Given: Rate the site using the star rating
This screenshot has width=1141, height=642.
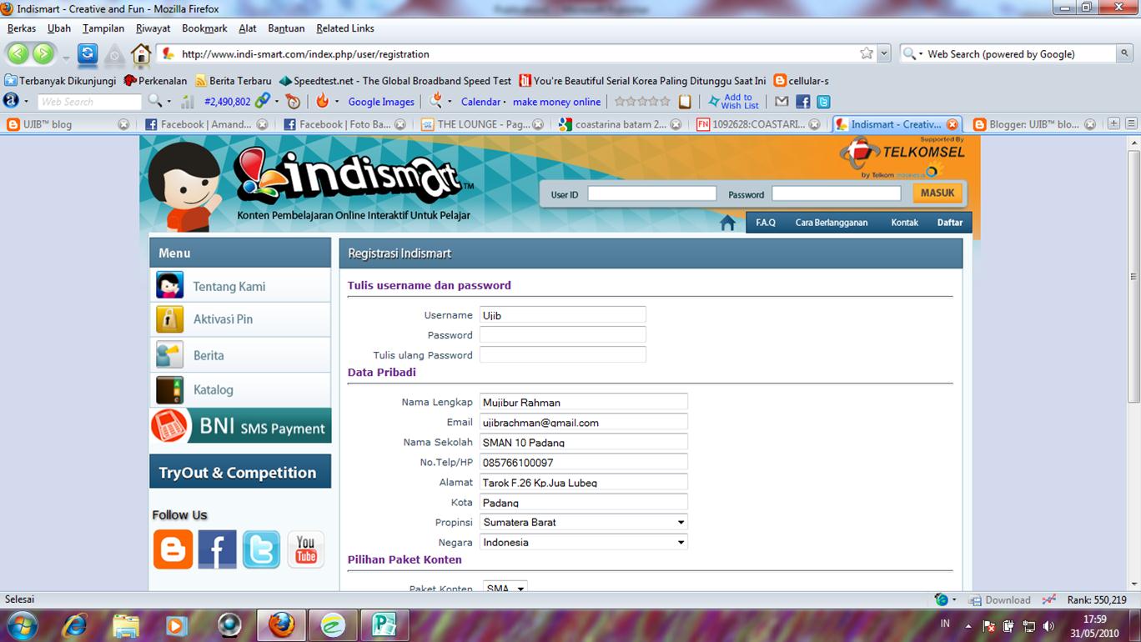Looking at the screenshot, I should (x=642, y=102).
